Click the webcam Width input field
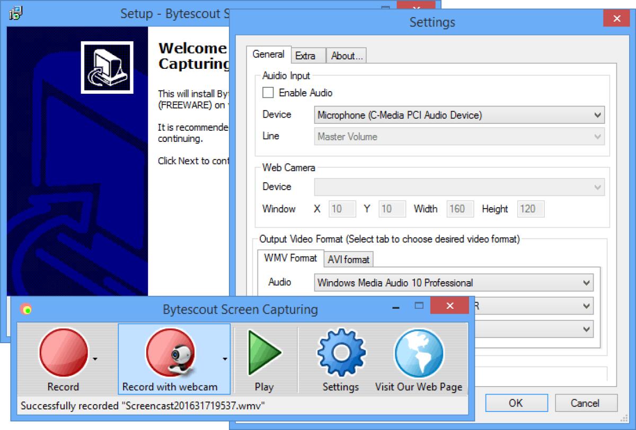636x430 pixels. click(460, 209)
